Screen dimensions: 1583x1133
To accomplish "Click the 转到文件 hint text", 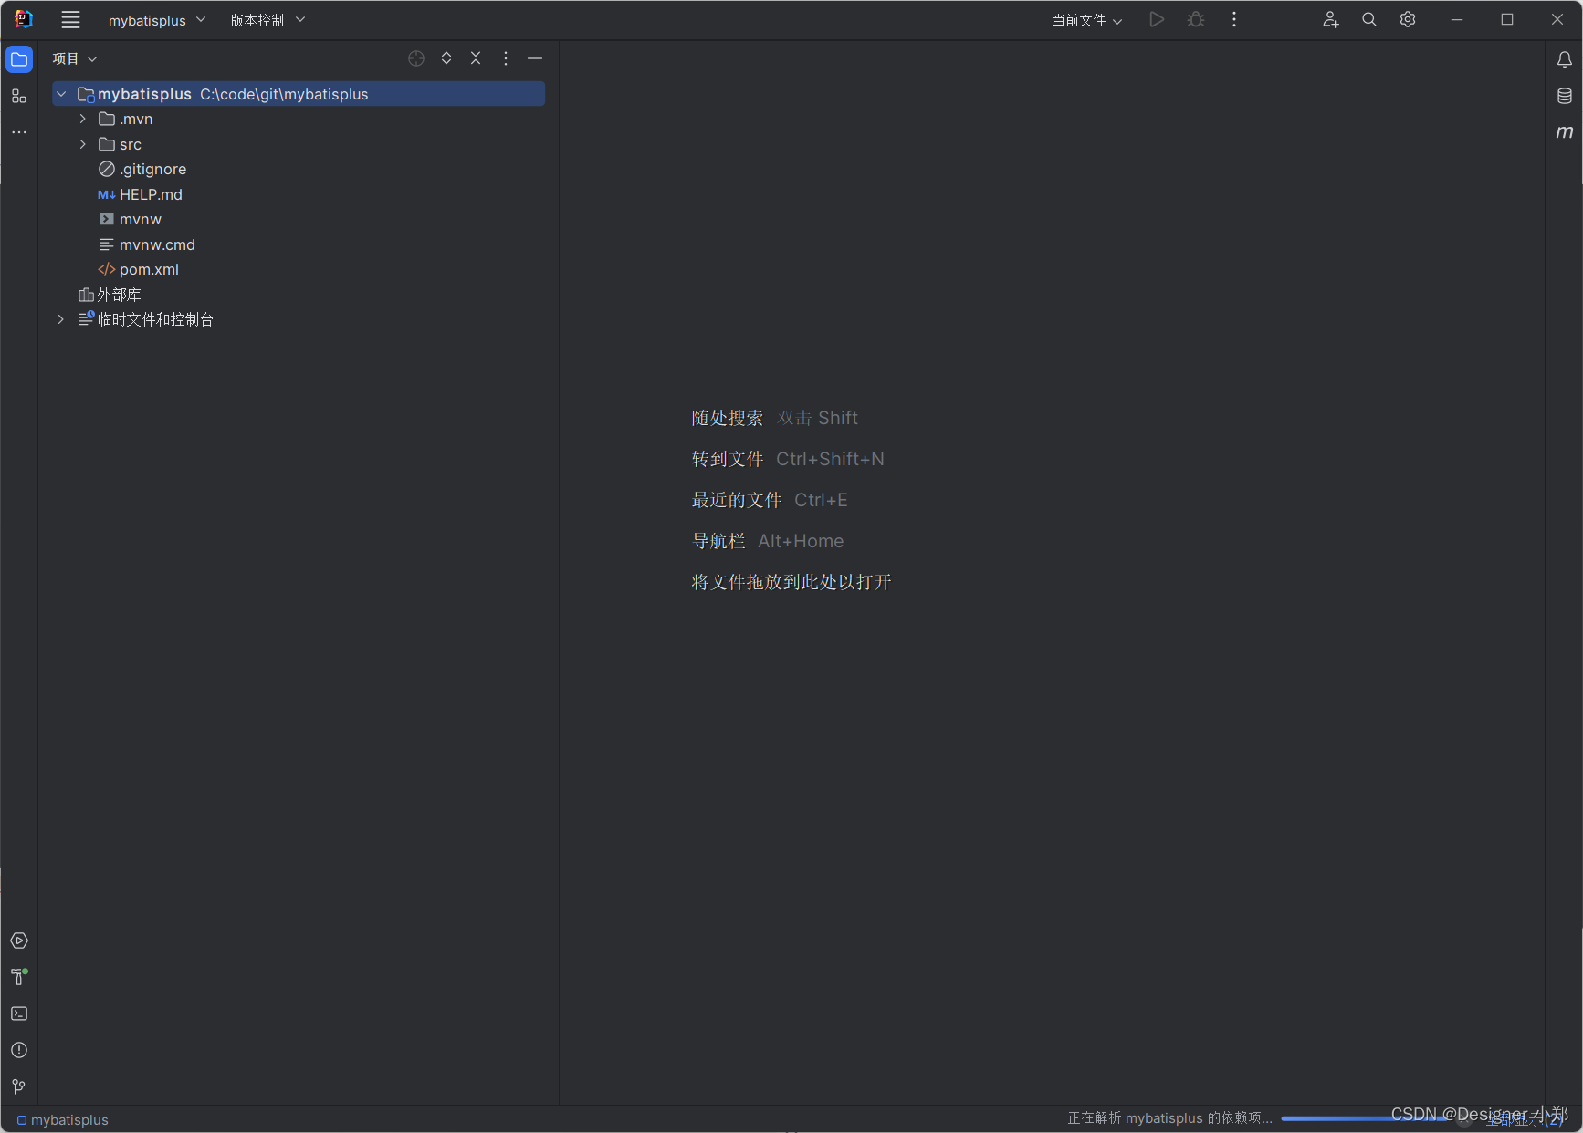I will 727,459.
